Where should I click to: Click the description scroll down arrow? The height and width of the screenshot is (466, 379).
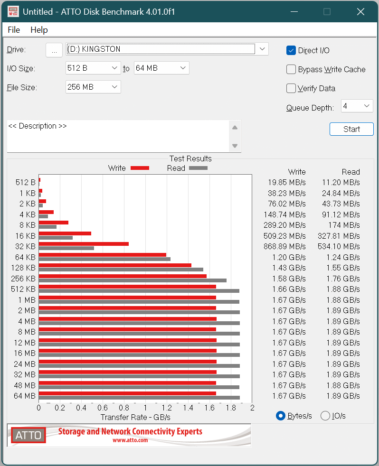click(235, 146)
